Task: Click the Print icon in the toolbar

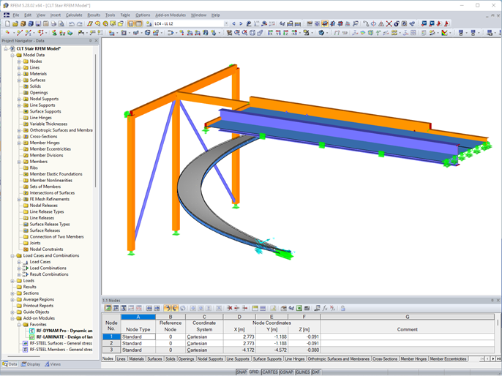Action: (x=53, y=23)
